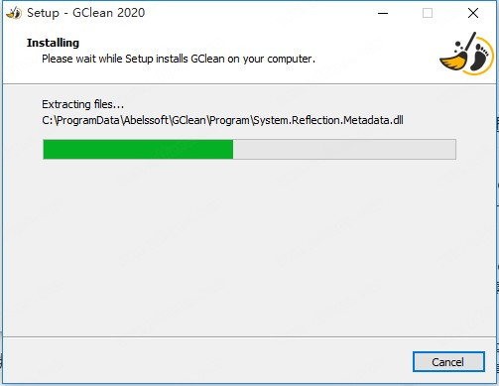
Task: Click the 'Setup - GClean 2020' title text
Action: pyautogui.click(x=86, y=13)
